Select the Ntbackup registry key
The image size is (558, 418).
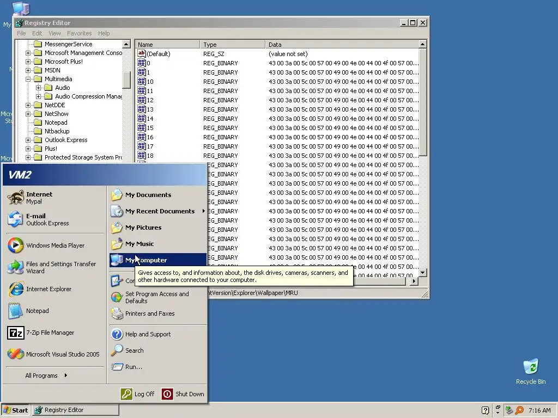coord(57,131)
